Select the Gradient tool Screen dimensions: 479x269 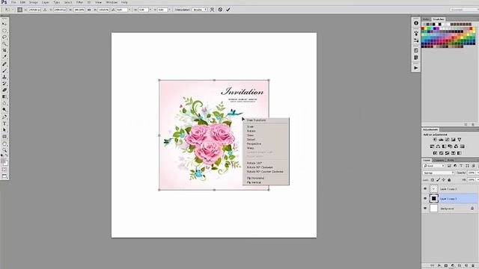[x=4, y=96]
